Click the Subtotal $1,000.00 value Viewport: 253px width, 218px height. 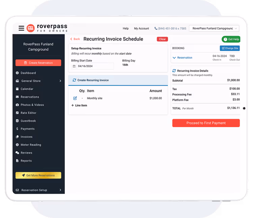tap(233, 80)
